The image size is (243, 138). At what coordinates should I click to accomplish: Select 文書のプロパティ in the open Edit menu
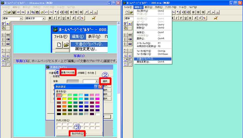[153, 59]
